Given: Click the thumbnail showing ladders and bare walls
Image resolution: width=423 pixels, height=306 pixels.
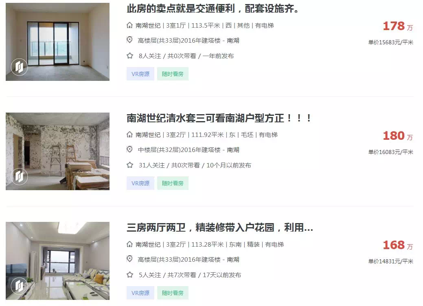Looking at the screenshot, I should point(57,152).
